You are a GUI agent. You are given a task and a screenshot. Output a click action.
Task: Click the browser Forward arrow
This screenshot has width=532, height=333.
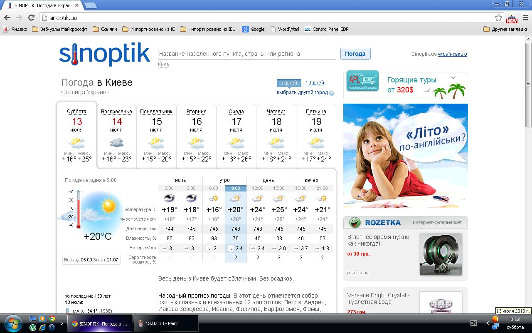pyautogui.click(x=19, y=17)
